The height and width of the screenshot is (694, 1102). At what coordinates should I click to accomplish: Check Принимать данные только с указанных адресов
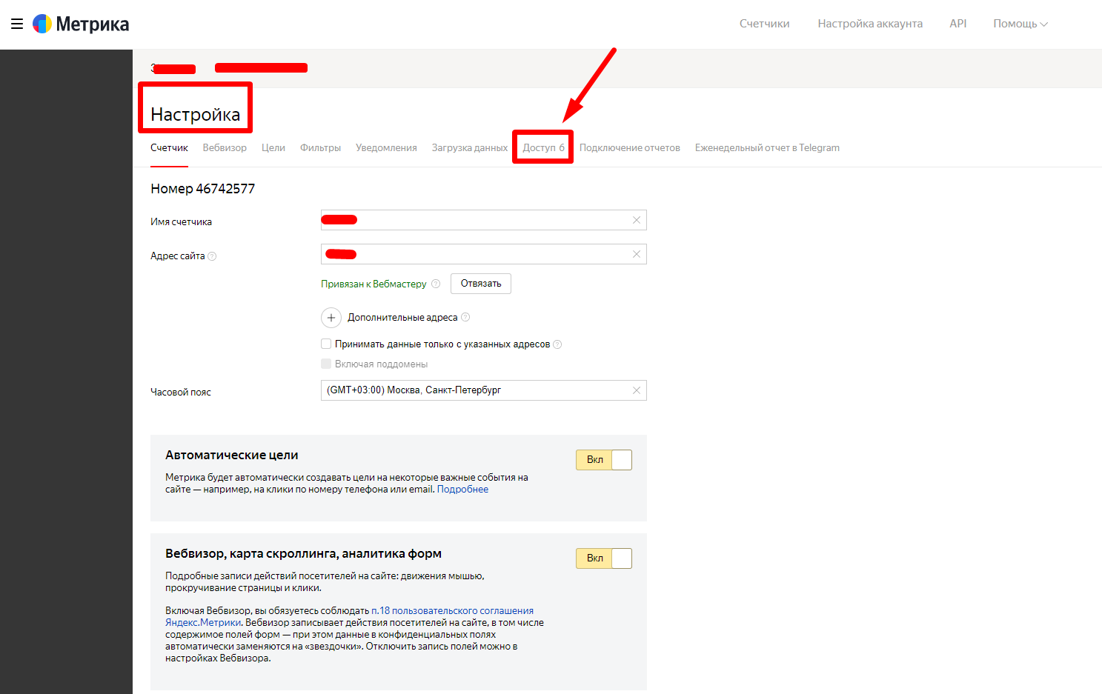[326, 344]
